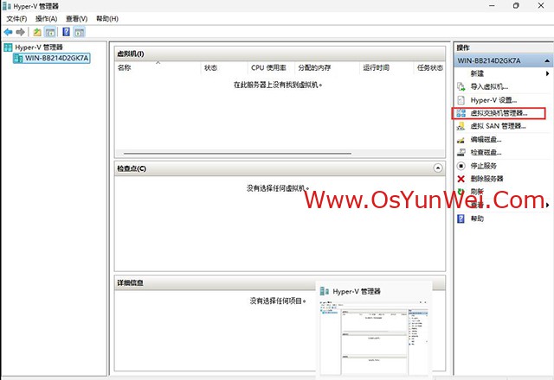Toggle the Show/Hide console tree icon
The image size is (554, 380).
(x=50, y=32)
